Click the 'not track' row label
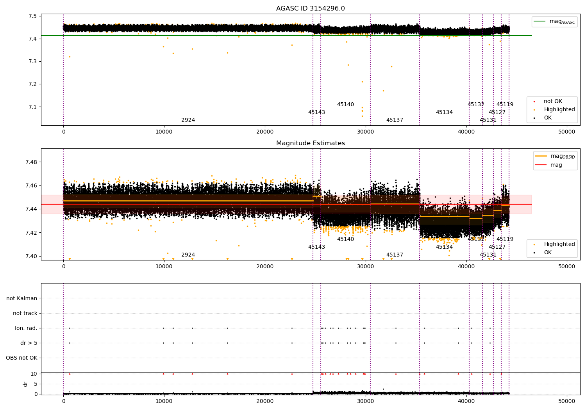This screenshot has width=586, height=410. pyautogui.click(x=25, y=313)
